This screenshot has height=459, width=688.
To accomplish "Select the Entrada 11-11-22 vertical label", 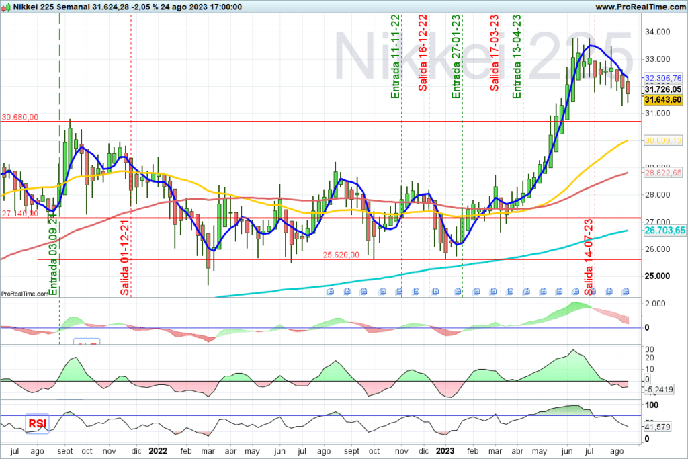I will pos(396,56).
